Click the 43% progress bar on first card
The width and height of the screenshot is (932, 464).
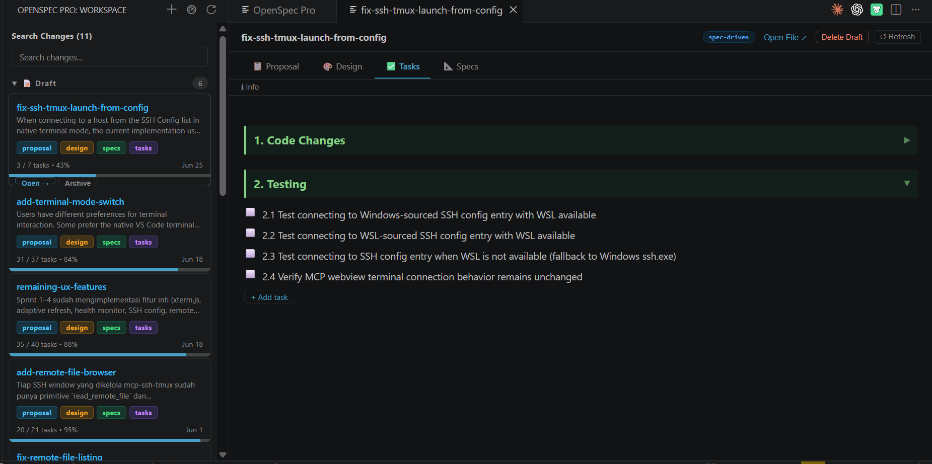tap(110, 176)
